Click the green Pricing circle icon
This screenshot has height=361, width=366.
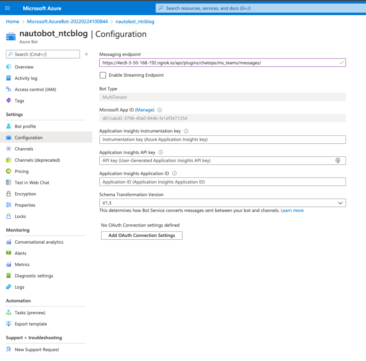(x=9, y=171)
